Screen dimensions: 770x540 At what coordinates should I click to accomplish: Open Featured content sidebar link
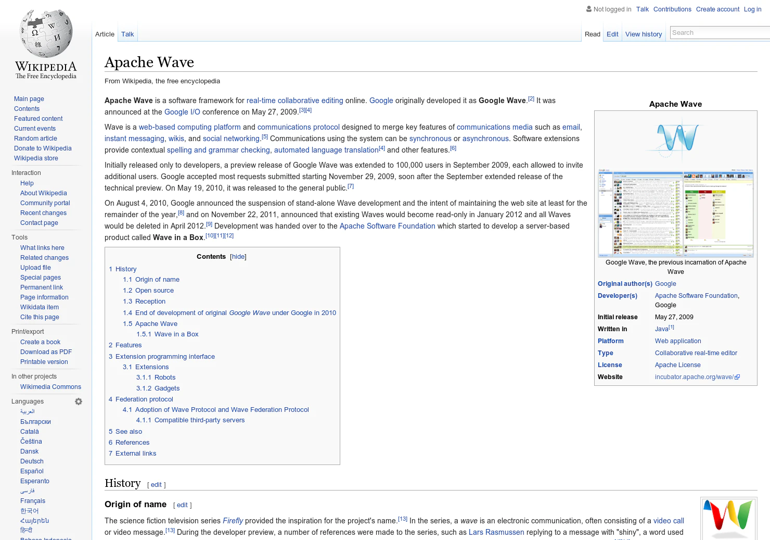point(38,119)
